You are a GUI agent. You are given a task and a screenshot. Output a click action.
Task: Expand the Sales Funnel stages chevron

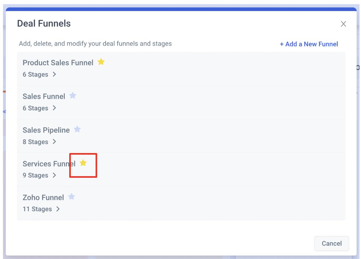(54, 108)
